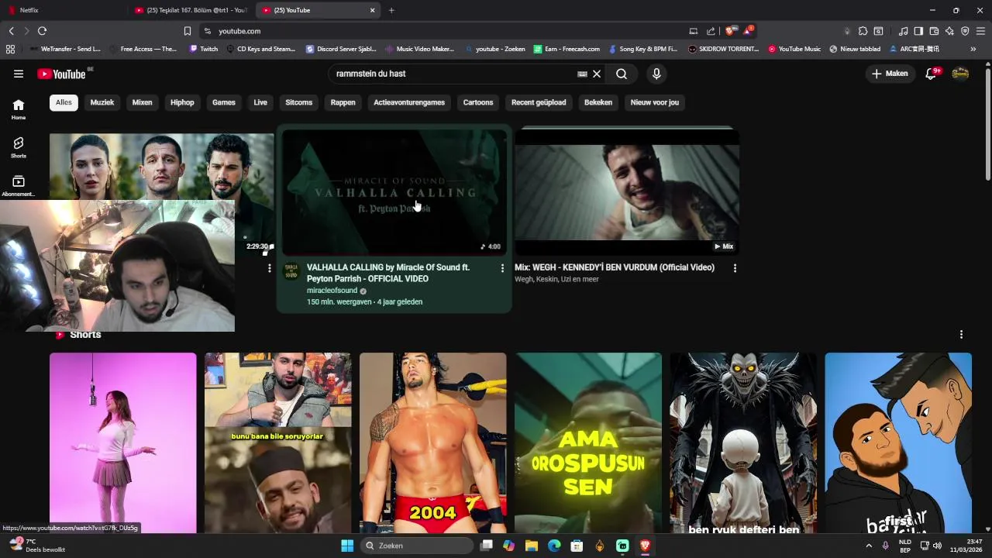
Task: Select the Alles filter chip
Action: (64, 102)
